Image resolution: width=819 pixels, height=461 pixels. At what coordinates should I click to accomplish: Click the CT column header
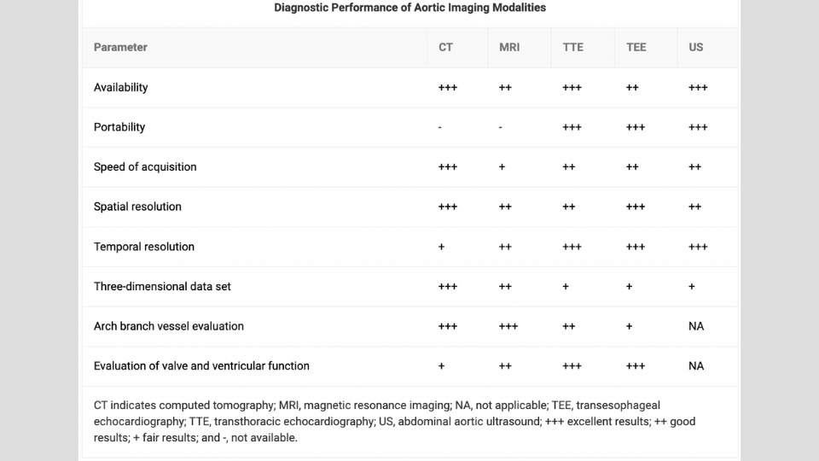[445, 48]
